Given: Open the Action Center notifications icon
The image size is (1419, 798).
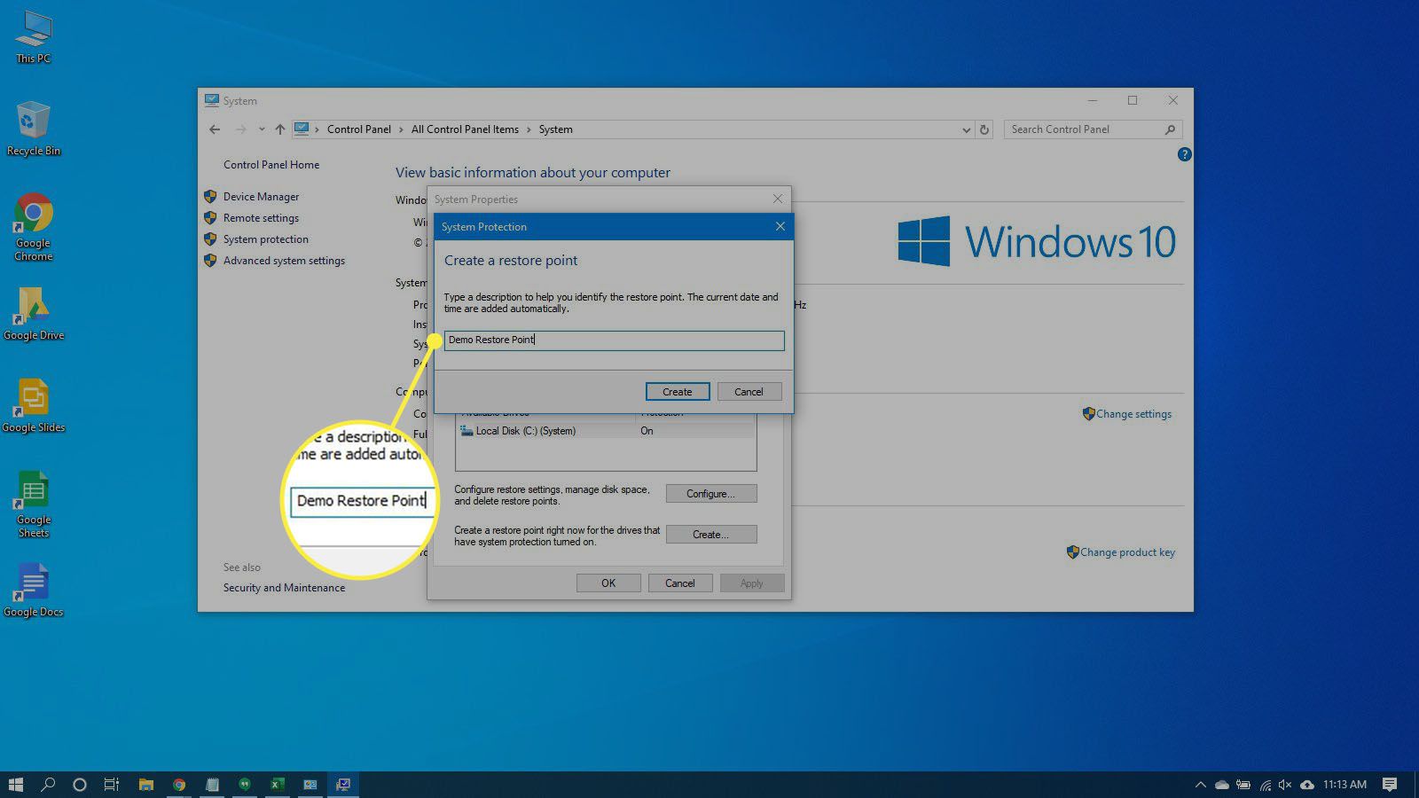Looking at the screenshot, I should click(x=1390, y=784).
